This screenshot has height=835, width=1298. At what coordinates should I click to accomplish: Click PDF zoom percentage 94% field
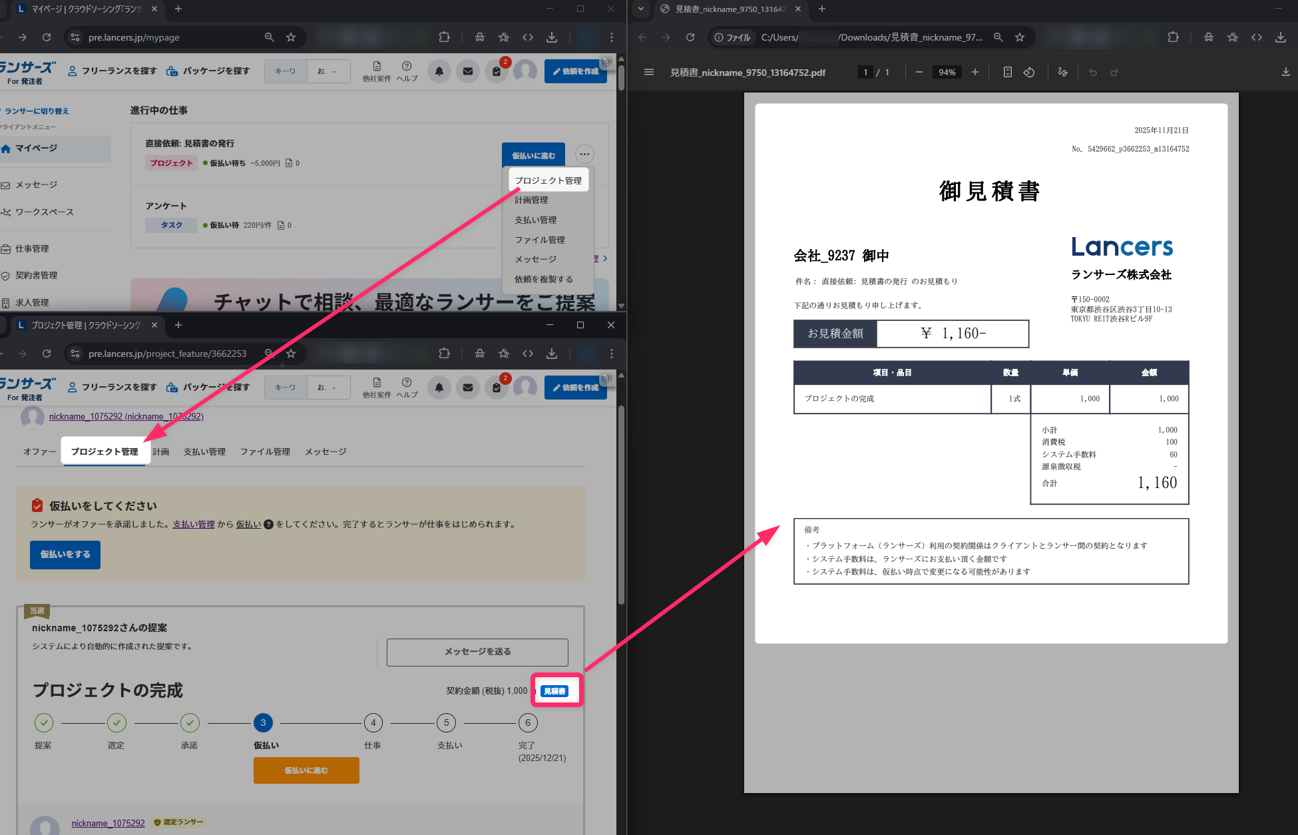[x=947, y=72]
